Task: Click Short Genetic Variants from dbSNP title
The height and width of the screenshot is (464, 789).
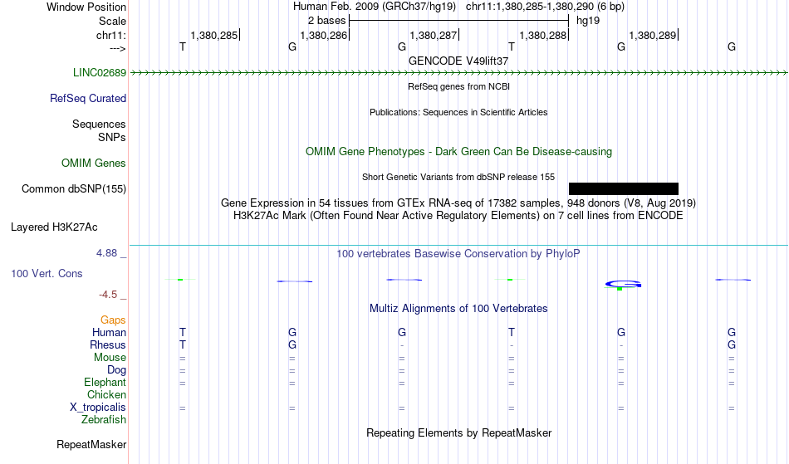Action: point(458,177)
